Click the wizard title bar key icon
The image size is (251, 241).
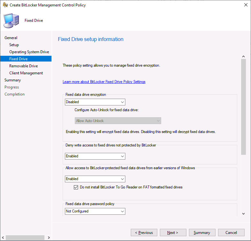click(5, 5)
